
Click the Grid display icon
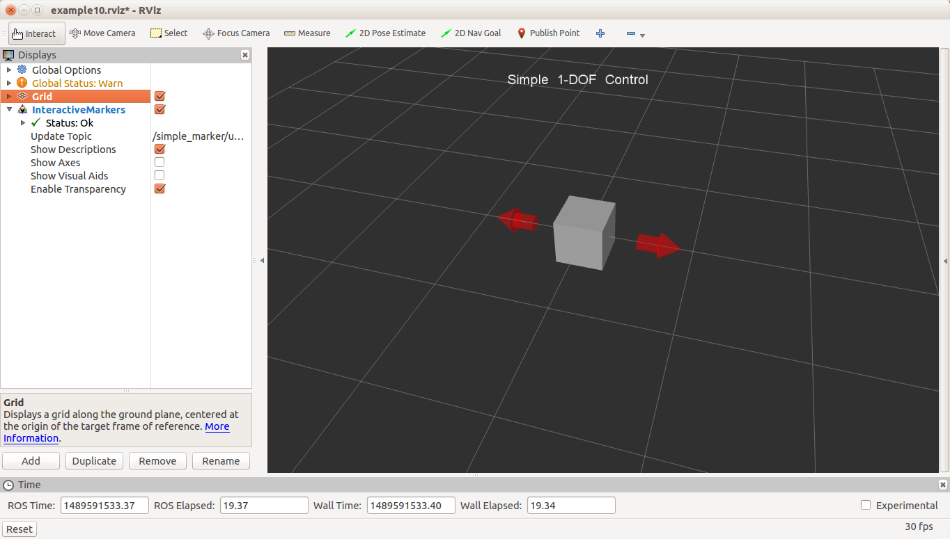[22, 96]
